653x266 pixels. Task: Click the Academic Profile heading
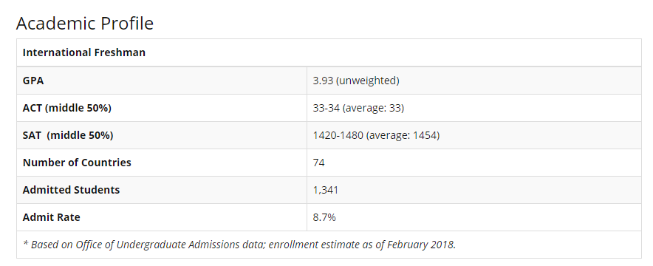(84, 24)
